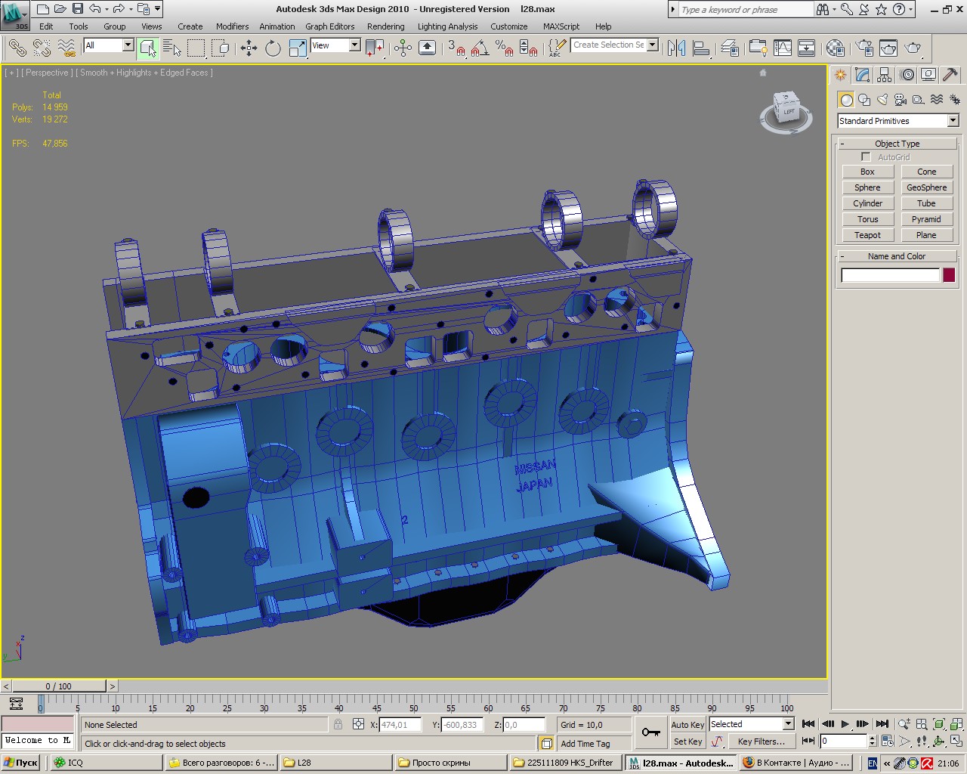The width and height of the screenshot is (967, 774).
Task: Open the Layer Manager
Action: pos(730,48)
